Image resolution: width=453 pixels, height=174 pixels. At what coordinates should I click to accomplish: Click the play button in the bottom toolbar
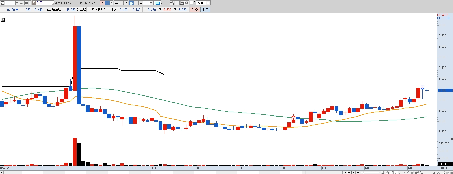[345, 172]
